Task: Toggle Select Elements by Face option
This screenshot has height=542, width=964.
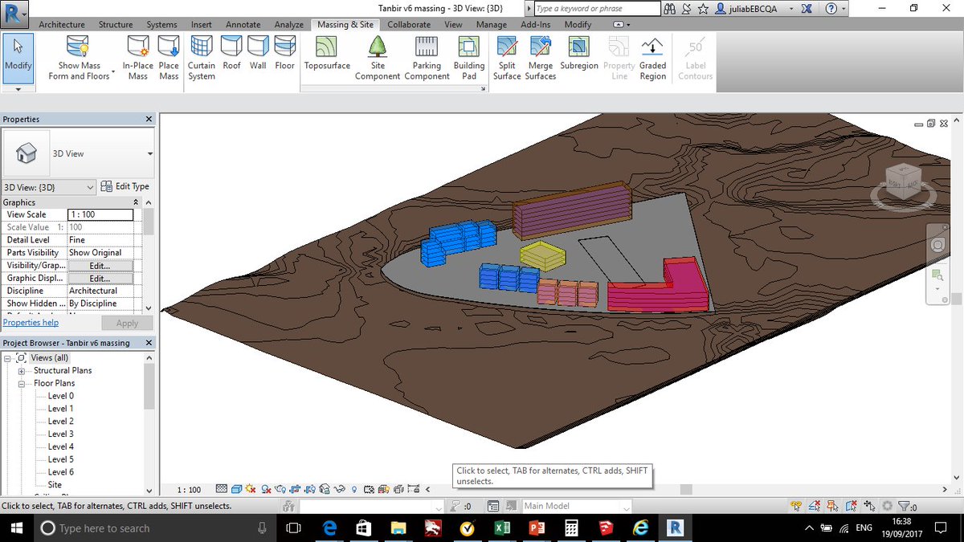Action: tap(851, 506)
